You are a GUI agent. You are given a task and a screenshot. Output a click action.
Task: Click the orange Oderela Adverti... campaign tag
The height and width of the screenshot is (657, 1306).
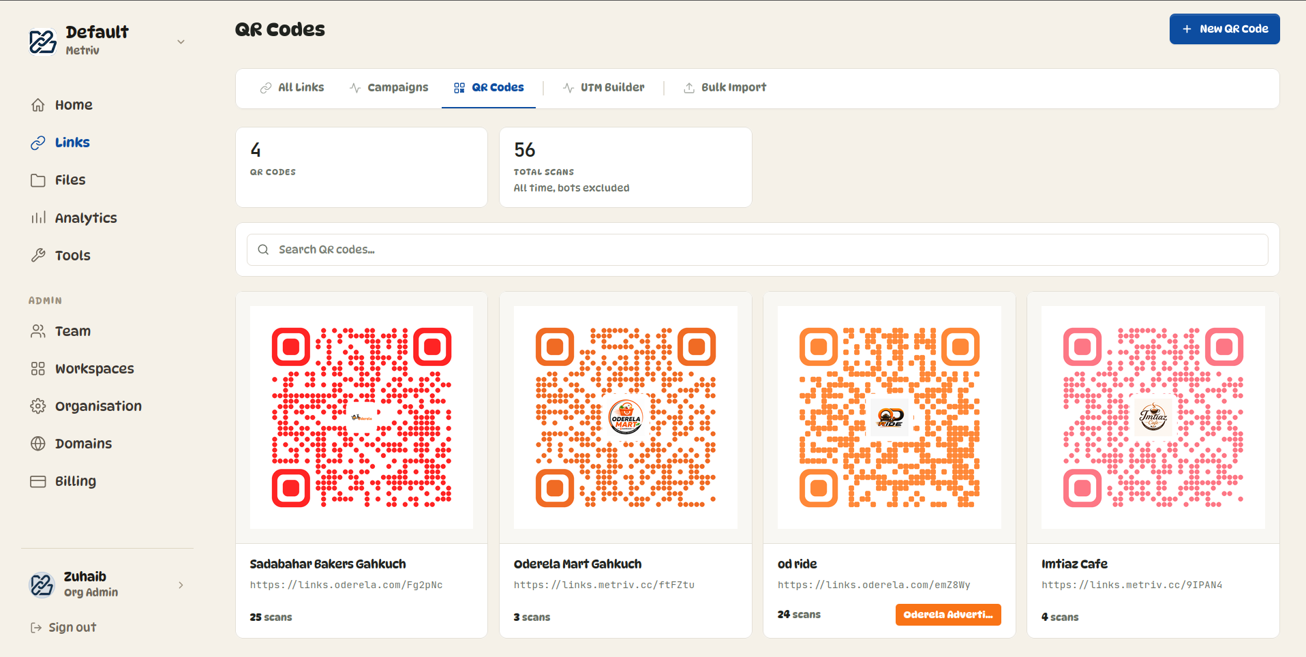click(948, 614)
